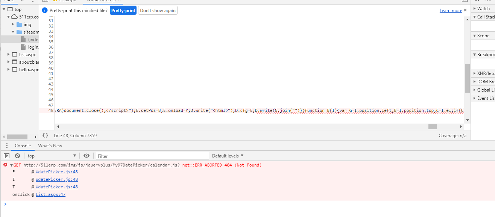The height and width of the screenshot is (217, 495).
Task: Expand the Watch section
Action: 475,8
